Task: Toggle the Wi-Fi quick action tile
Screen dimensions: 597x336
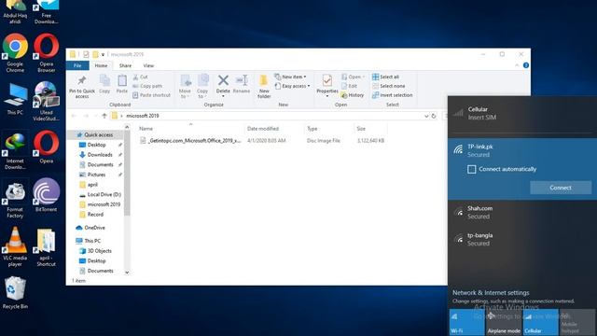Action: (x=466, y=322)
